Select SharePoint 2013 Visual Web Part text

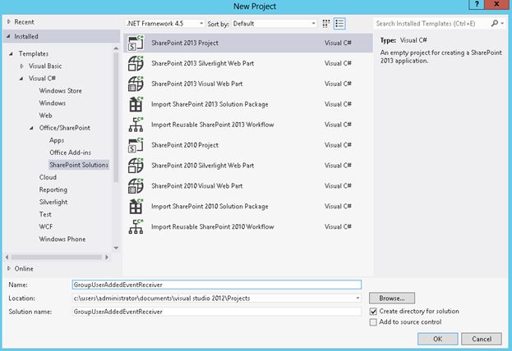(x=197, y=84)
